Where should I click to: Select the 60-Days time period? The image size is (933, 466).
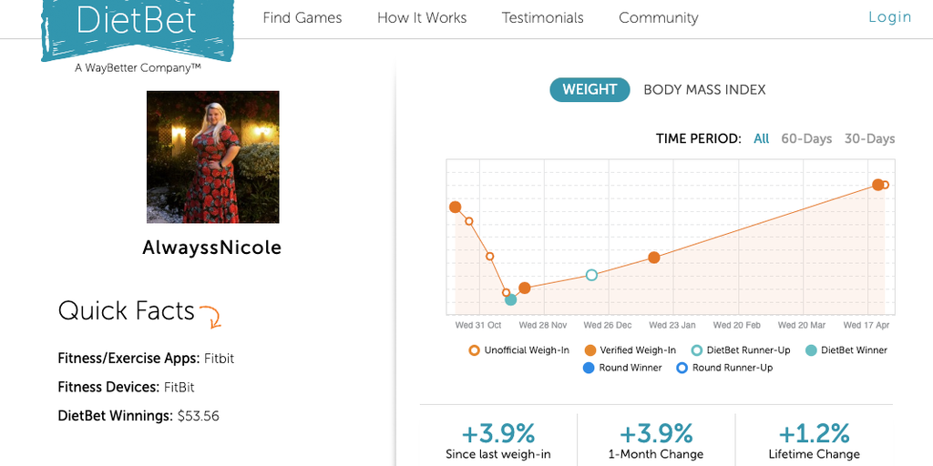[x=806, y=139]
